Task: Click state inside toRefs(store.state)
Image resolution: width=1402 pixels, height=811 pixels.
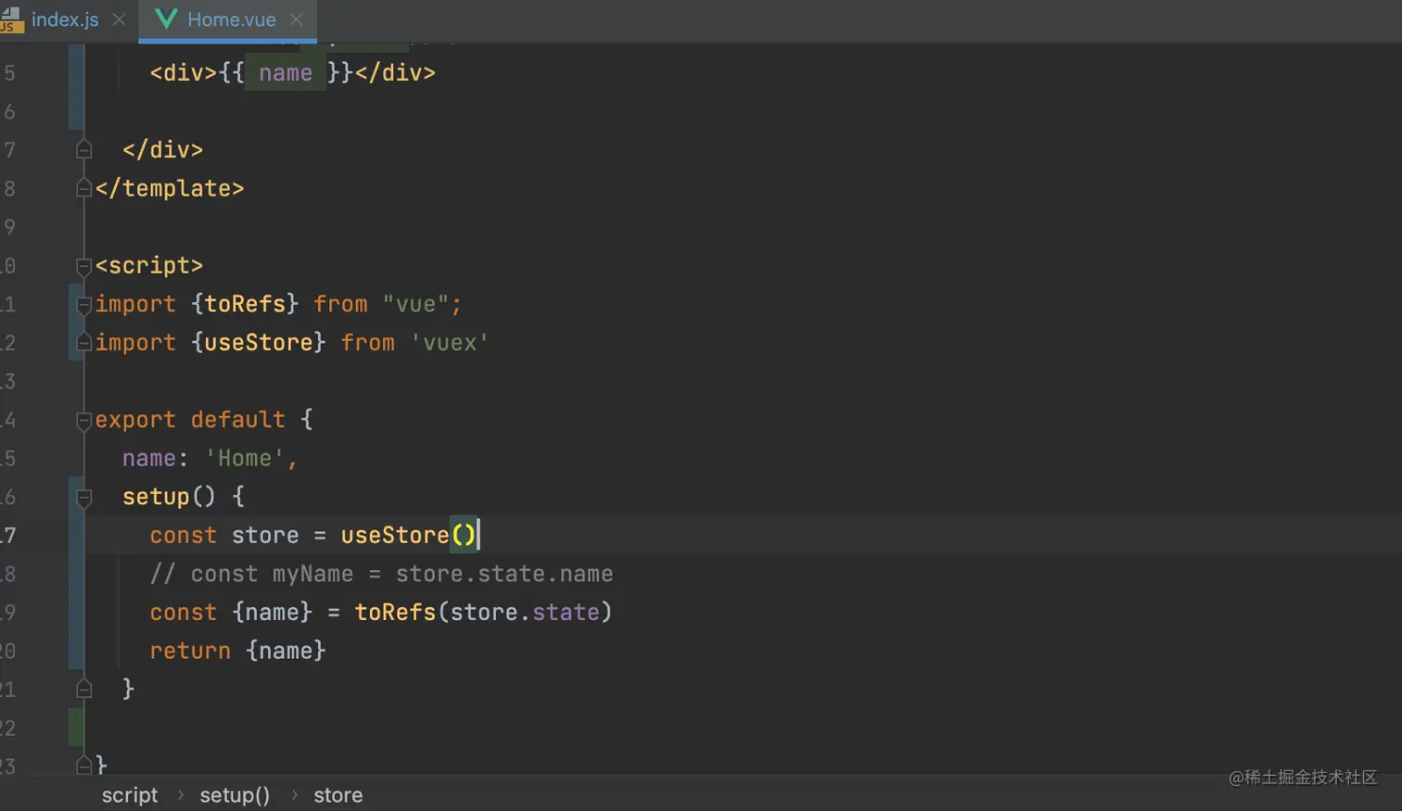Action: (566, 613)
